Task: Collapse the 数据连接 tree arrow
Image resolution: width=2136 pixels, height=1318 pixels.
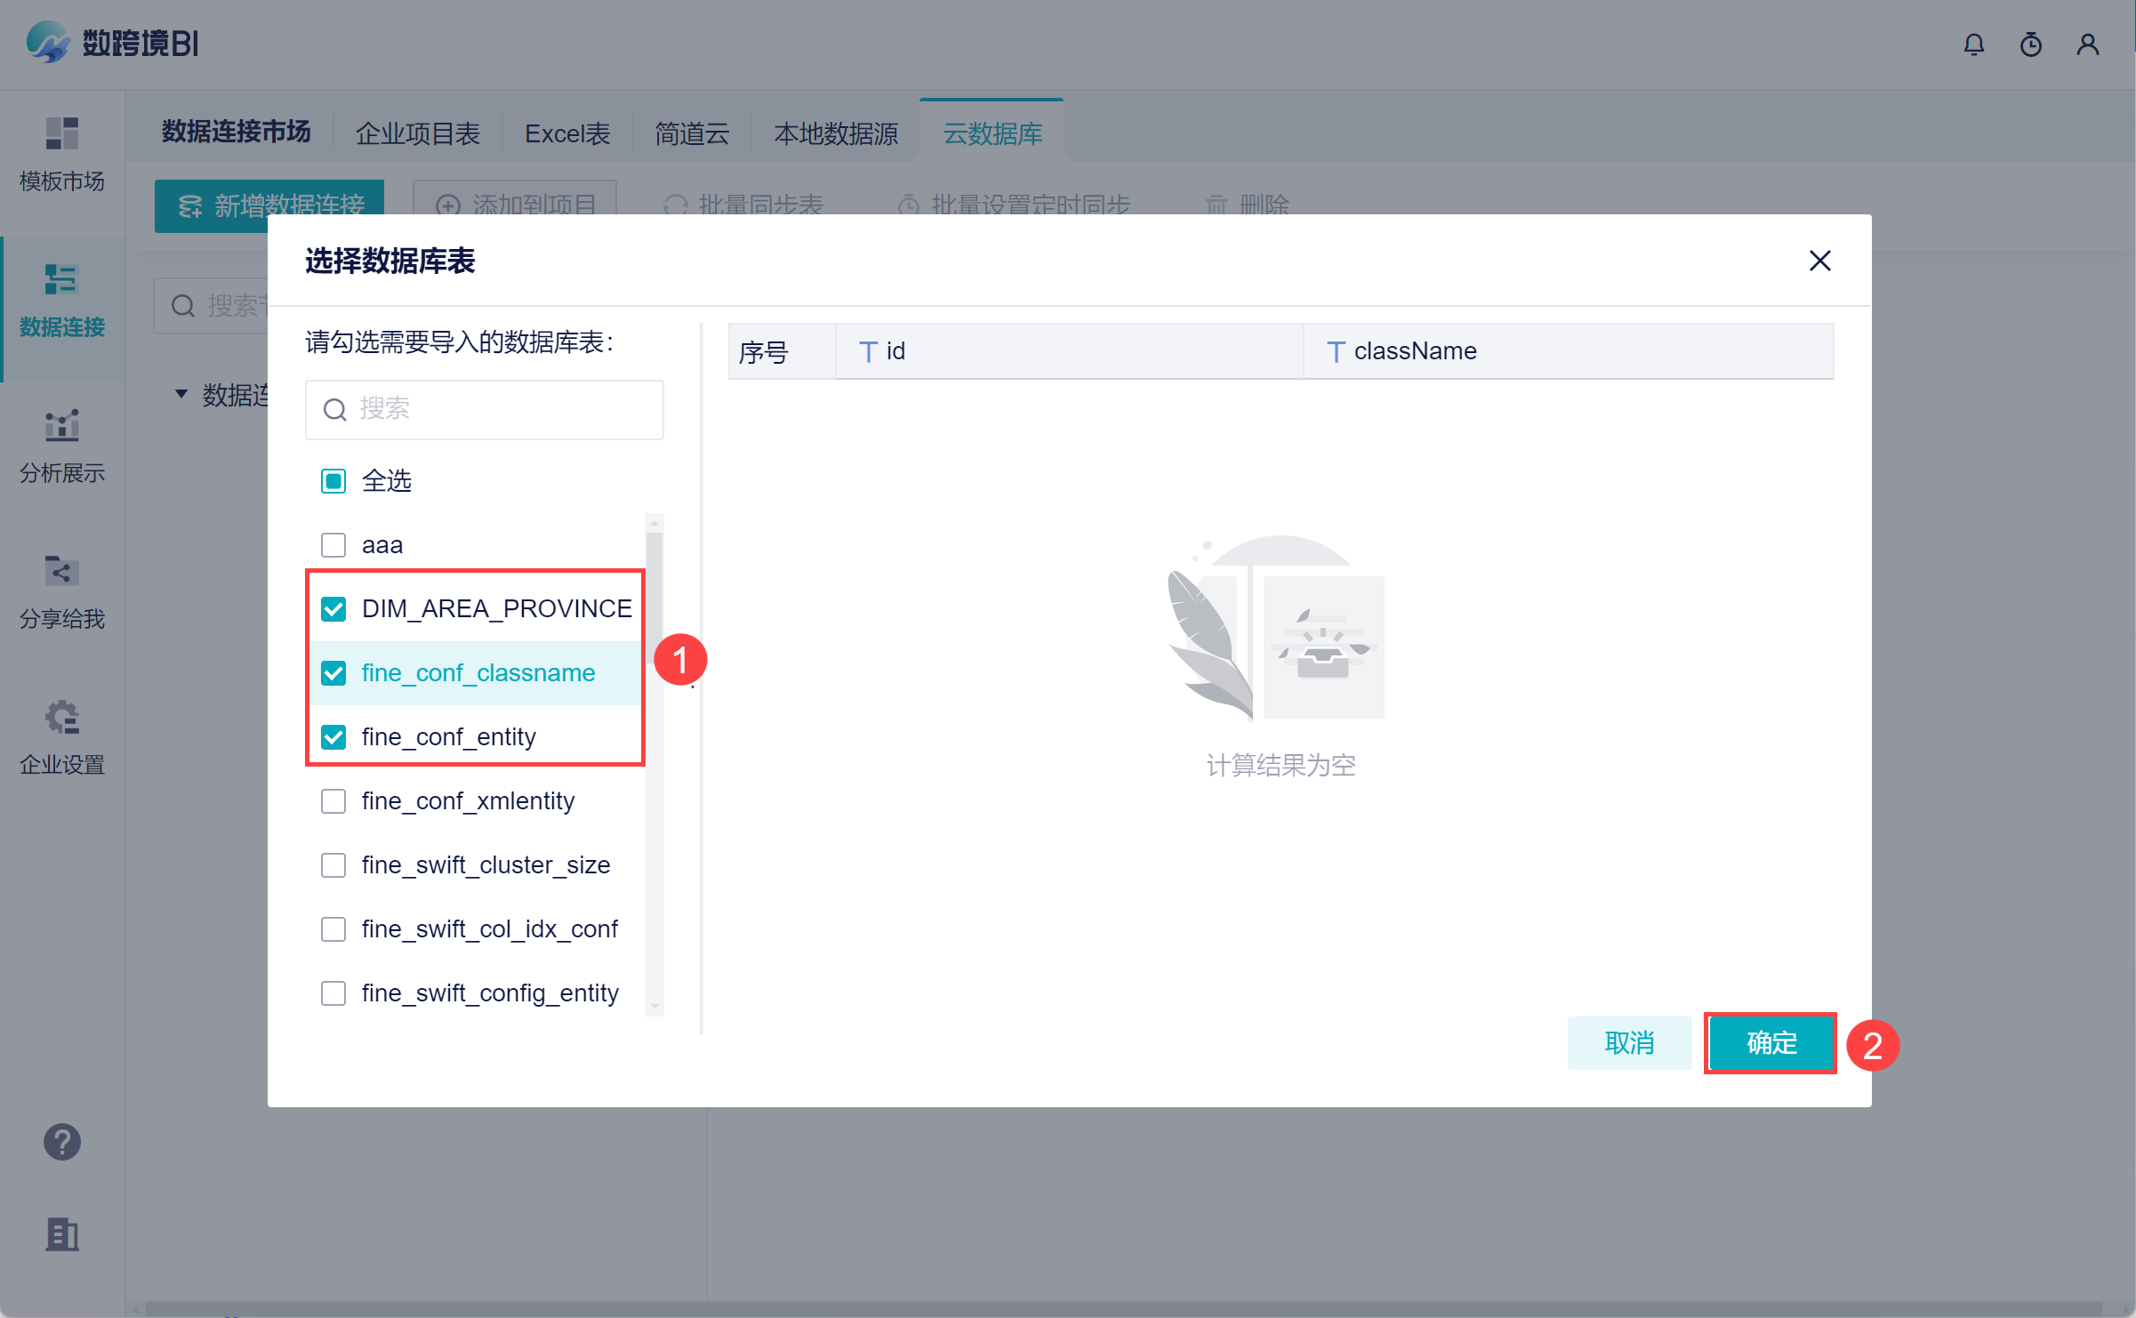Action: pyautogui.click(x=181, y=393)
